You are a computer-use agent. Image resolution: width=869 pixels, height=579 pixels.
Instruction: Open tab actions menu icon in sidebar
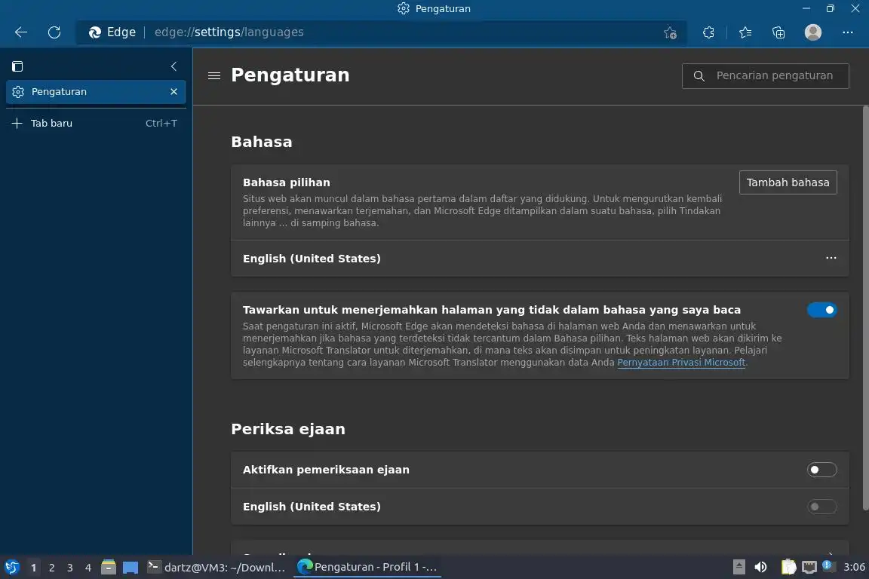tap(18, 66)
